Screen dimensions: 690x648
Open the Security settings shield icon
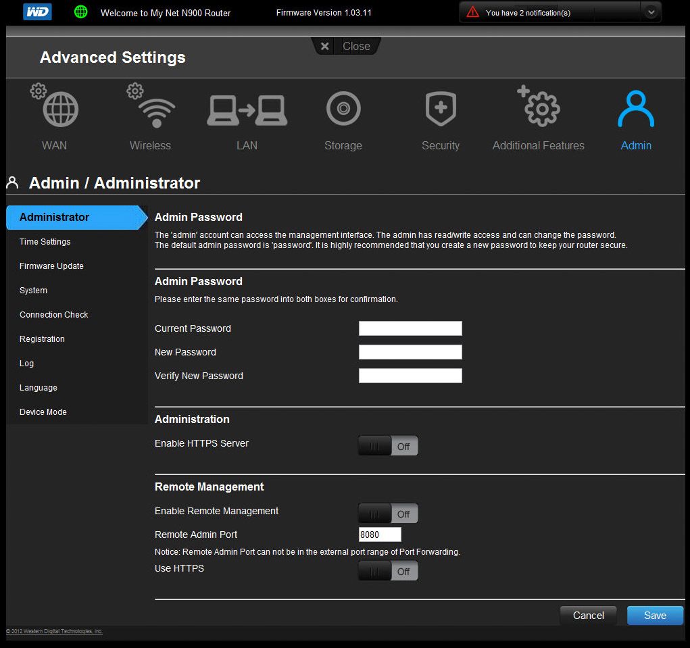(441, 108)
